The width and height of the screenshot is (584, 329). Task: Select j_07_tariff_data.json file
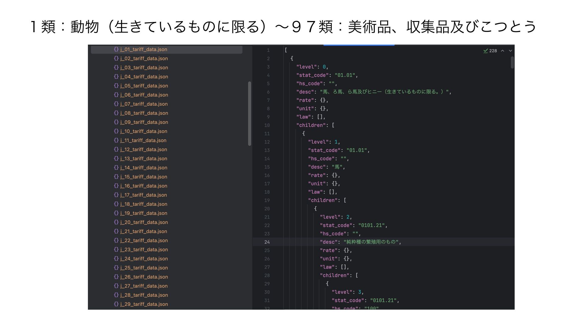click(x=141, y=104)
